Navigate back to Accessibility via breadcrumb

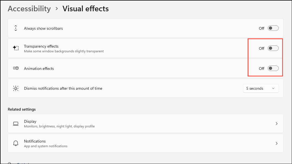tap(29, 9)
